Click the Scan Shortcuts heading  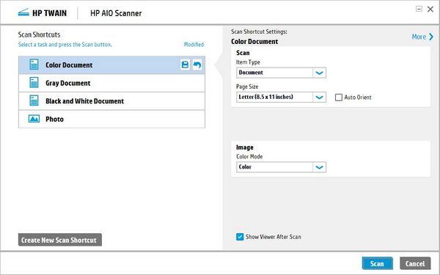coord(40,34)
